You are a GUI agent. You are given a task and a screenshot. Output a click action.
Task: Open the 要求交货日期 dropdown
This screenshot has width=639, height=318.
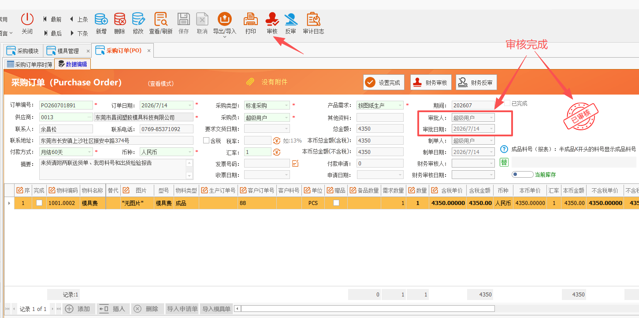[x=287, y=129]
